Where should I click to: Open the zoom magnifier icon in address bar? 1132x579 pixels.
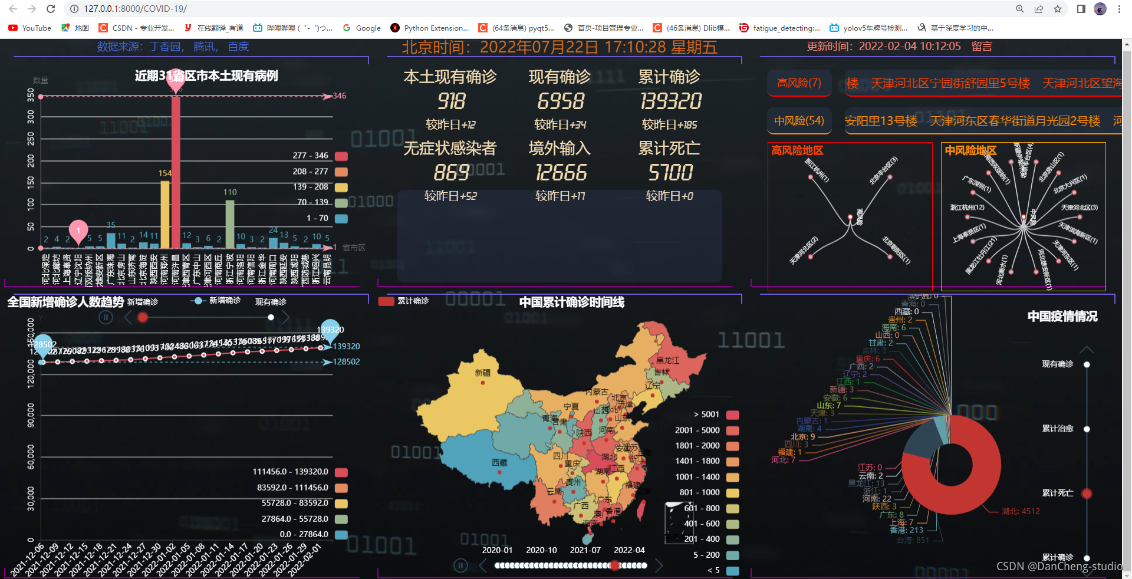click(x=1019, y=9)
